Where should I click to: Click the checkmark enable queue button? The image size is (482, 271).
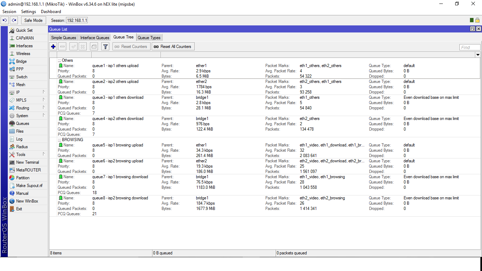point(73,47)
